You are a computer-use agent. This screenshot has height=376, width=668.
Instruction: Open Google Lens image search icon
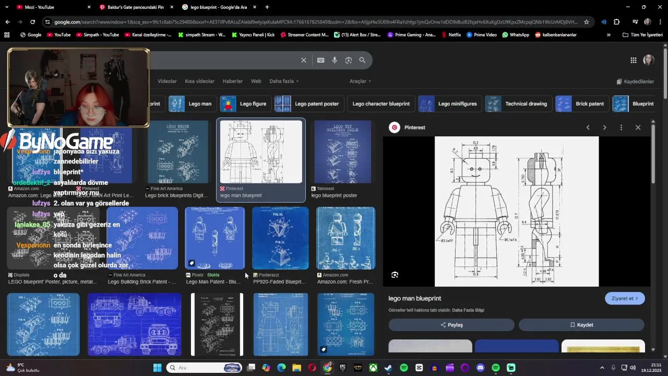click(349, 60)
